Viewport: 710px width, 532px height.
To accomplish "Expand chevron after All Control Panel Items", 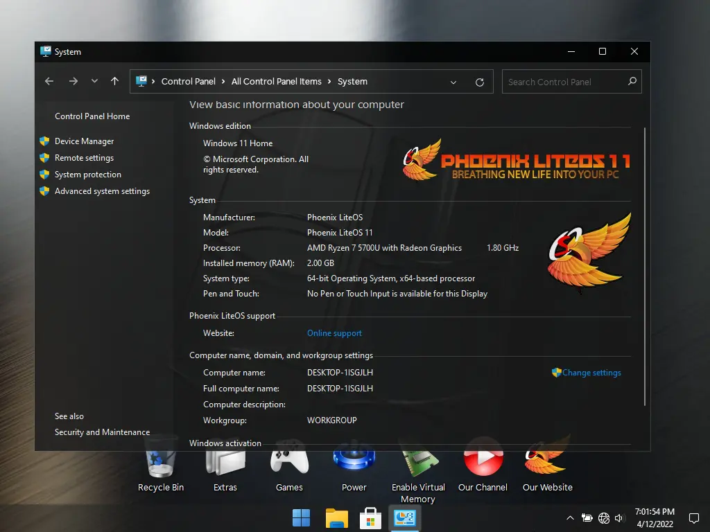I will (x=329, y=82).
